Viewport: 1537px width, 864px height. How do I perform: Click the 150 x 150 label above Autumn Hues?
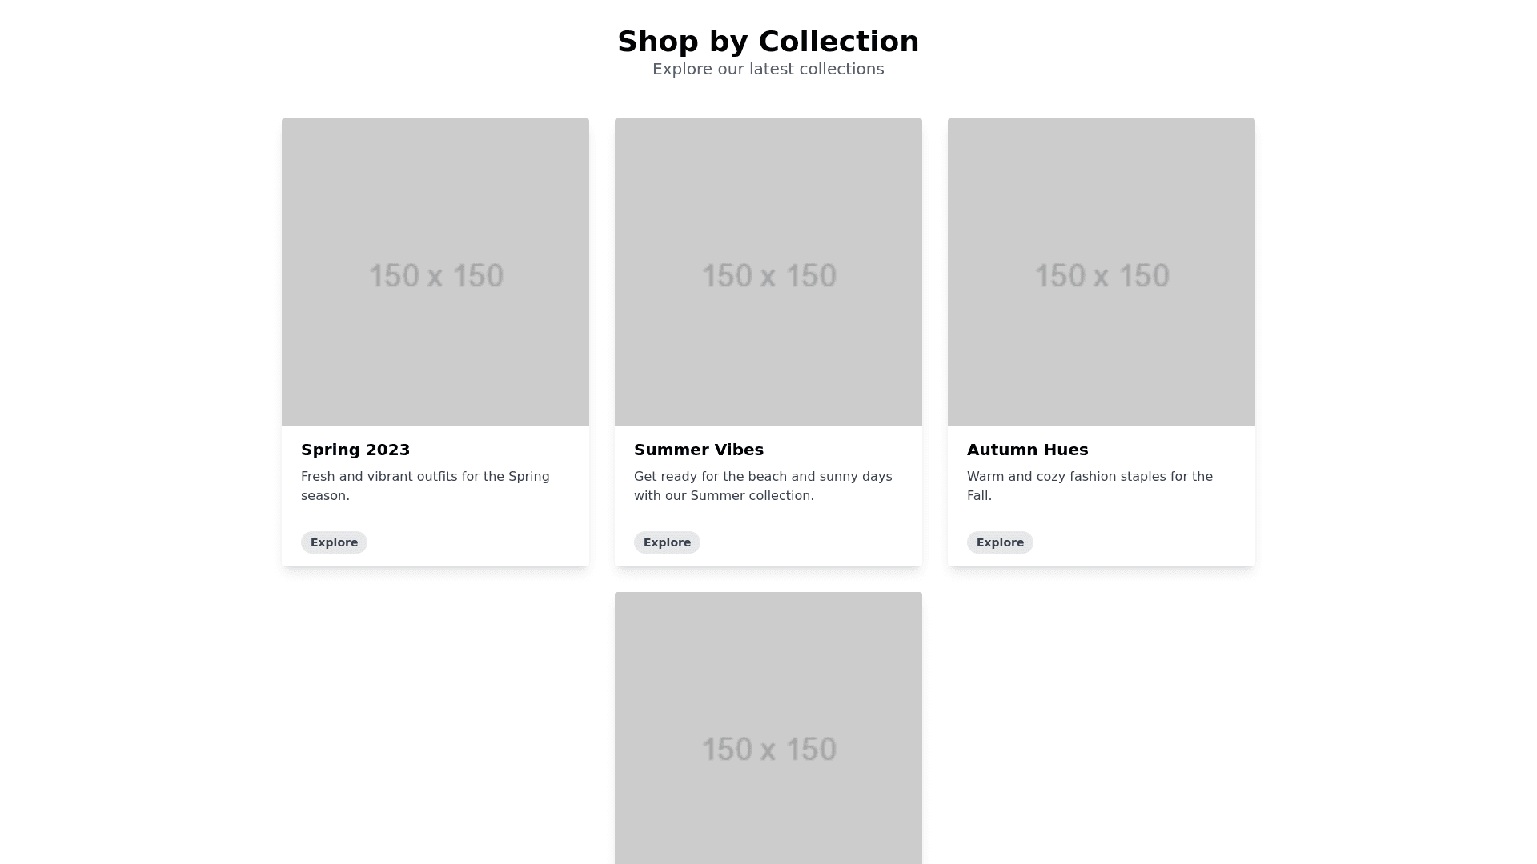1102,276
